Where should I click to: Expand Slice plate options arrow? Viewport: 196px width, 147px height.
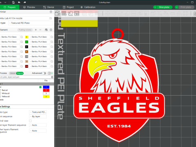coord(155,7)
